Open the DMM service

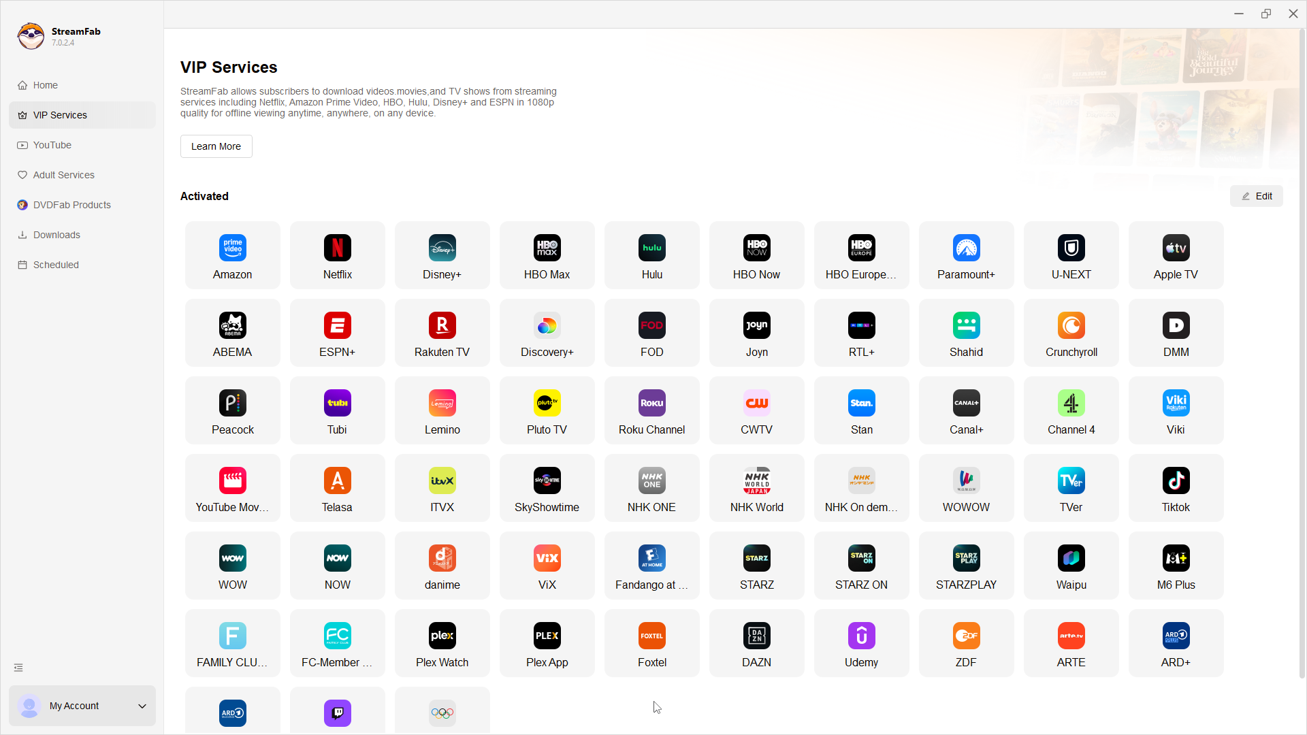[x=1176, y=333]
